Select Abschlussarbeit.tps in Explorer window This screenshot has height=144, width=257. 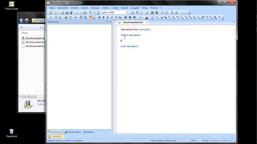click(x=33, y=46)
